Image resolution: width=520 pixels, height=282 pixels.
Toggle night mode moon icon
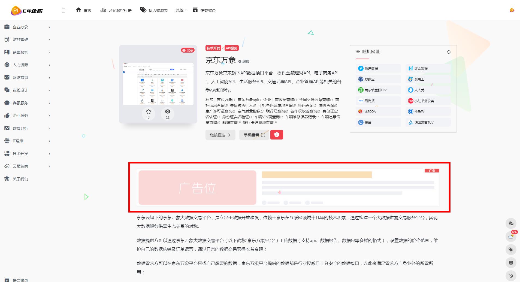[x=511, y=276]
